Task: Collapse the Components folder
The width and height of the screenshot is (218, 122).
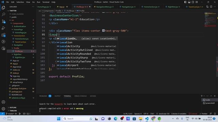Action: 18,23
